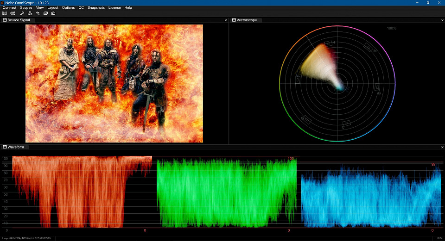Minimize the Nobe OmniScope window
Viewport: 445px width, 241px height.
pyautogui.click(x=417, y=3)
